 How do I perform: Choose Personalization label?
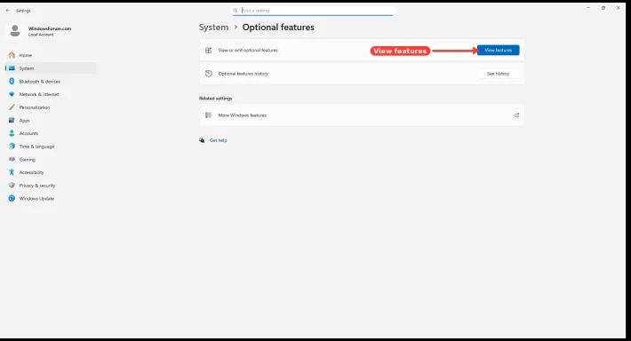[x=35, y=107]
